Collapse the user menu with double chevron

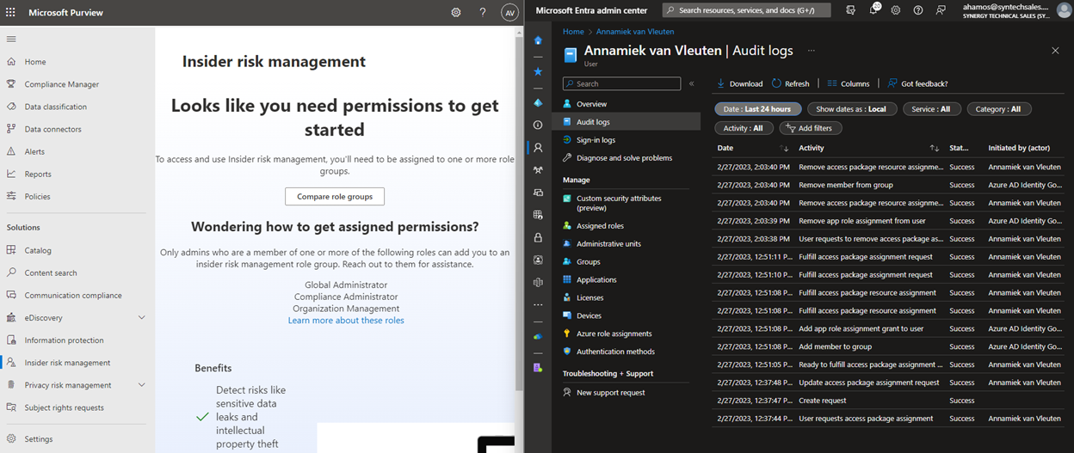[x=692, y=83]
